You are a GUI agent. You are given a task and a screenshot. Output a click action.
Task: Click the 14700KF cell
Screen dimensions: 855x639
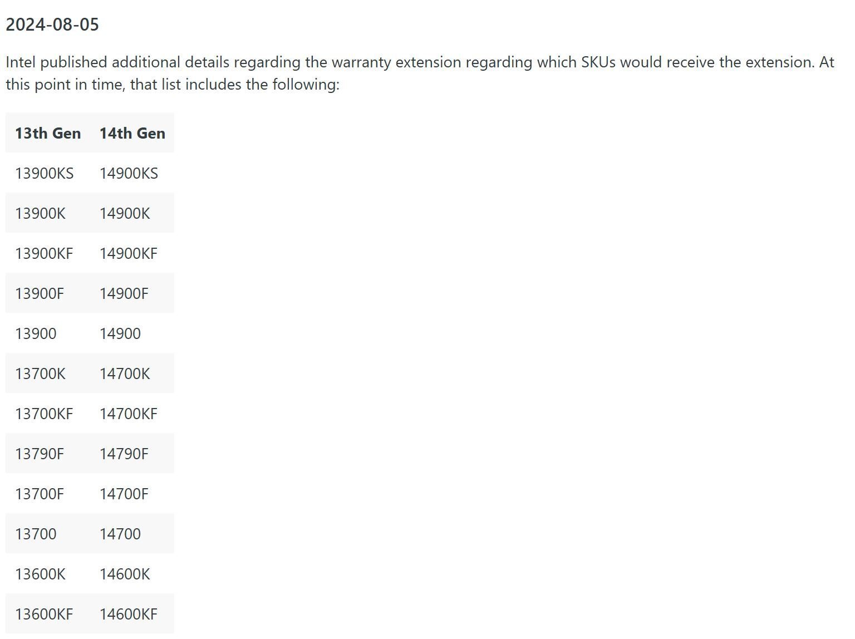[129, 414]
